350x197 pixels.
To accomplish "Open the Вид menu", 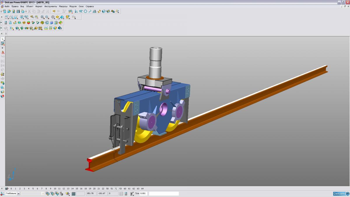I will (22, 6).
